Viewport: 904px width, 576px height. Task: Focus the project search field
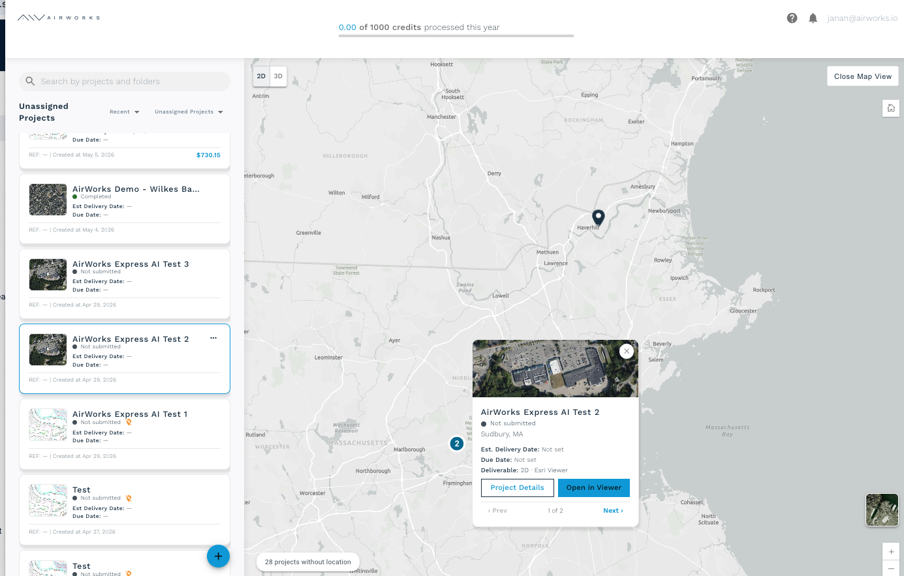coord(125,82)
